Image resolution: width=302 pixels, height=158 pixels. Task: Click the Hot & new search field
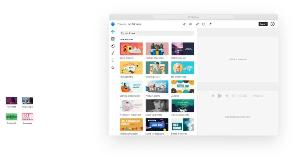[157, 33]
